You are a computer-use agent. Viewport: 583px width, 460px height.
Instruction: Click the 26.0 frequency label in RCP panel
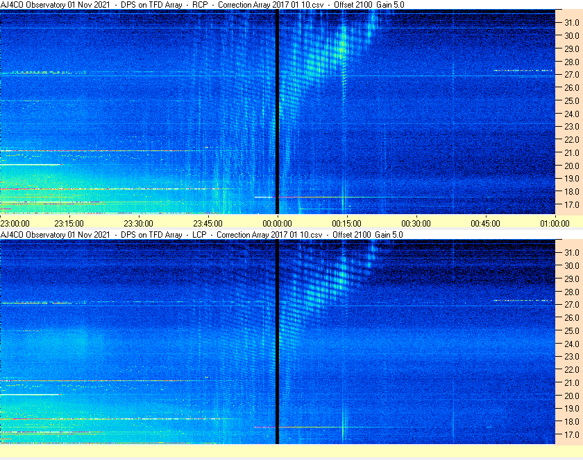[x=572, y=87]
